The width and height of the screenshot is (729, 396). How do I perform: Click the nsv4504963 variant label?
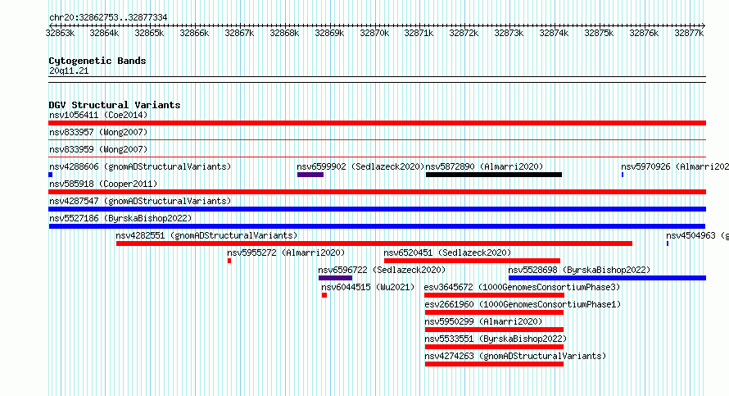[x=697, y=235]
